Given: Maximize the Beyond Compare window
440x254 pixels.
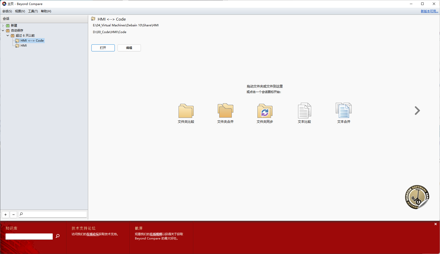Looking at the screenshot, I should click(x=422, y=4).
